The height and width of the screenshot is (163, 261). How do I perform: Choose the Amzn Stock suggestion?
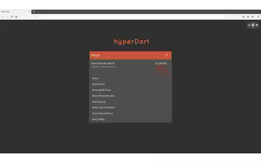point(130,84)
